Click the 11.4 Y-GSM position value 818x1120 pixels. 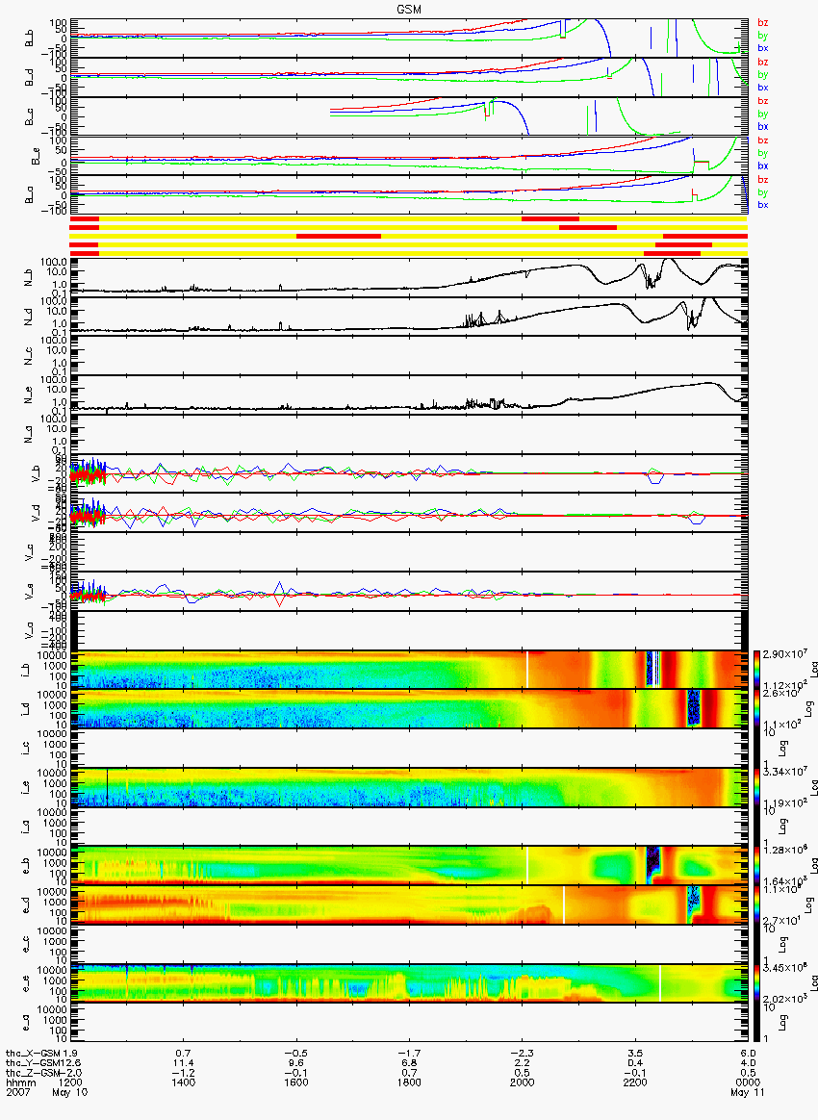click(184, 1063)
